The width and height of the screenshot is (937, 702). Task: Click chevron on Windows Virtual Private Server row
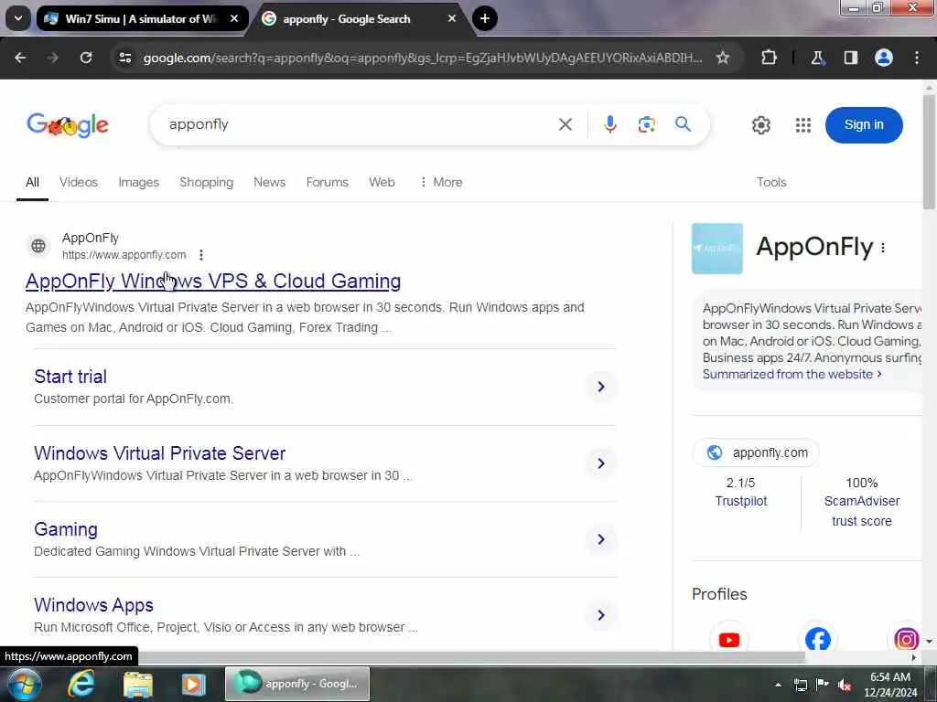point(601,463)
